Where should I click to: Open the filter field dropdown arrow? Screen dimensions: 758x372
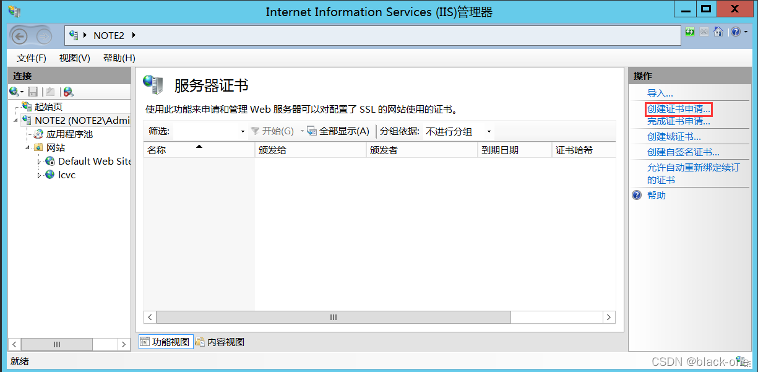pyautogui.click(x=243, y=131)
